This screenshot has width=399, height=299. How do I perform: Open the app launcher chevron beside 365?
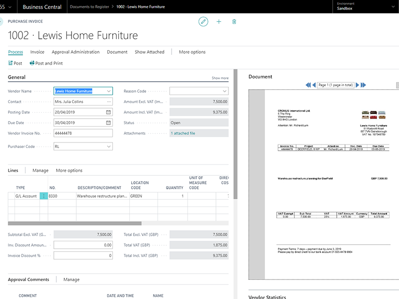click(10, 7)
